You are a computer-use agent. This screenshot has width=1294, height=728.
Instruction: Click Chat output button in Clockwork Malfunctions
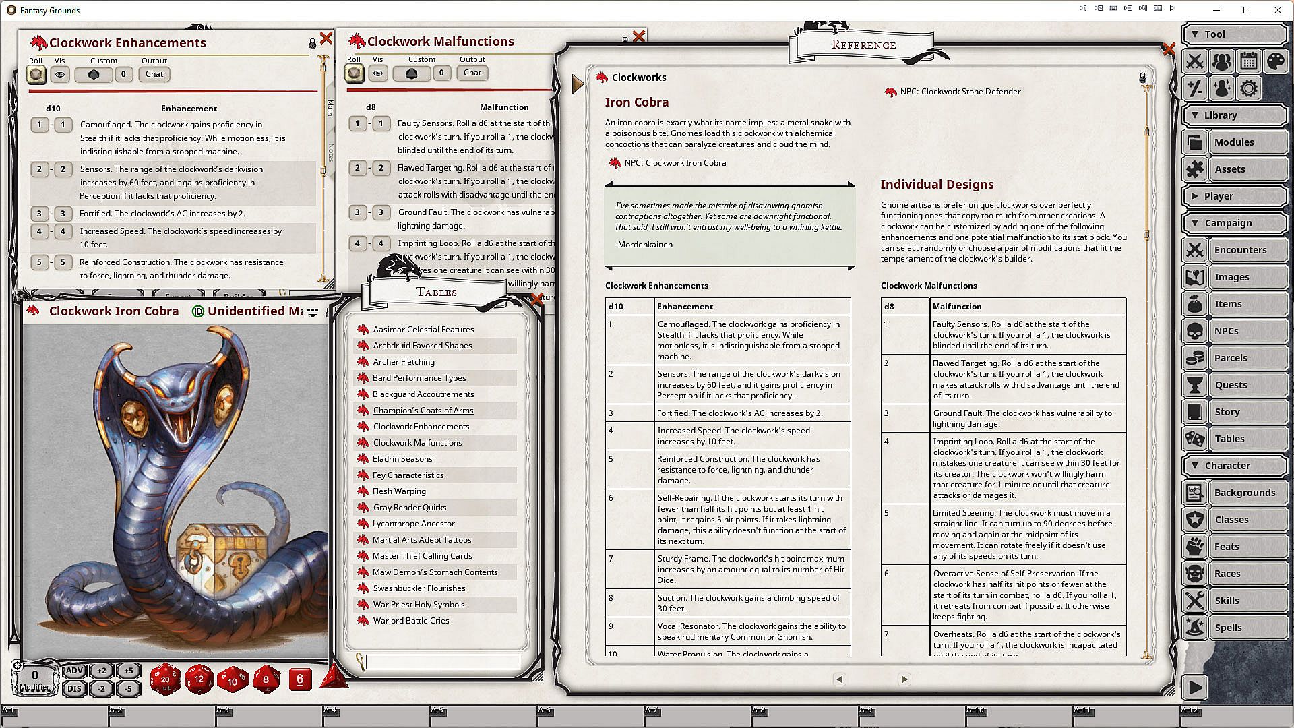tap(472, 73)
